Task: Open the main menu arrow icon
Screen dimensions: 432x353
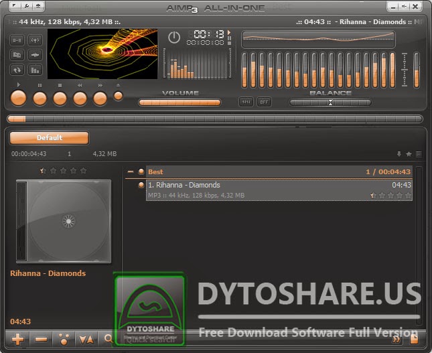Action: click(x=15, y=6)
